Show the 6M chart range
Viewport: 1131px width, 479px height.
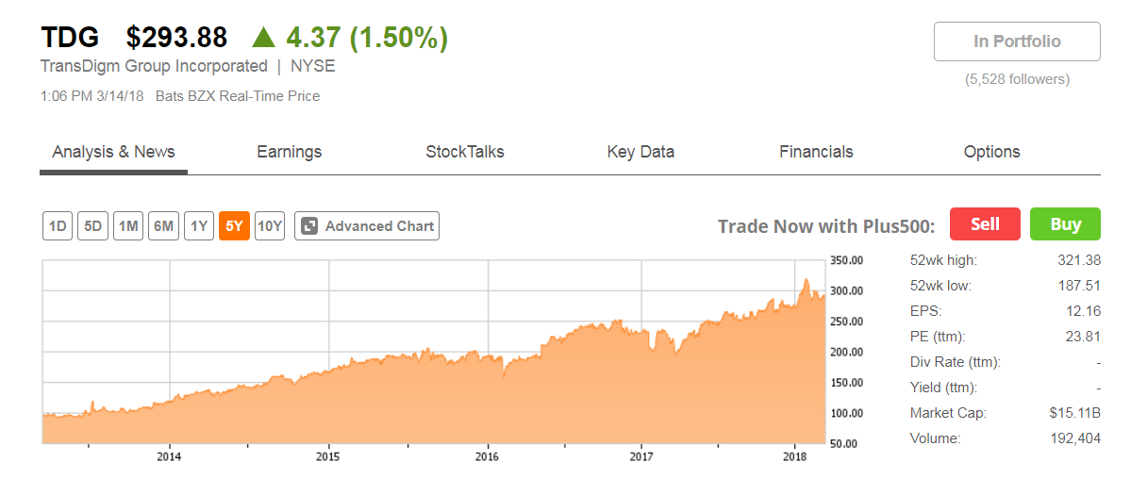click(163, 226)
